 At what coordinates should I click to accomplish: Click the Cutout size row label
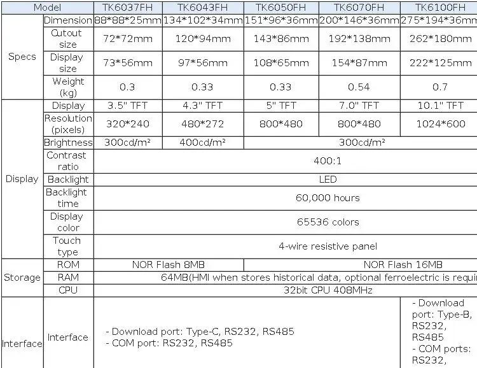[x=67, y=39]
